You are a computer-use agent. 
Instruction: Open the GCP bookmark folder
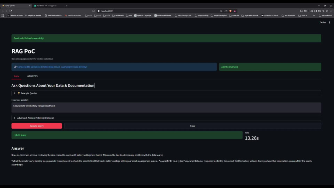(x=129, y=16)
